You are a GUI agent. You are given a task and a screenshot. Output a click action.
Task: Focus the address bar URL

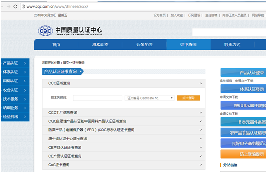click(57, 7)
